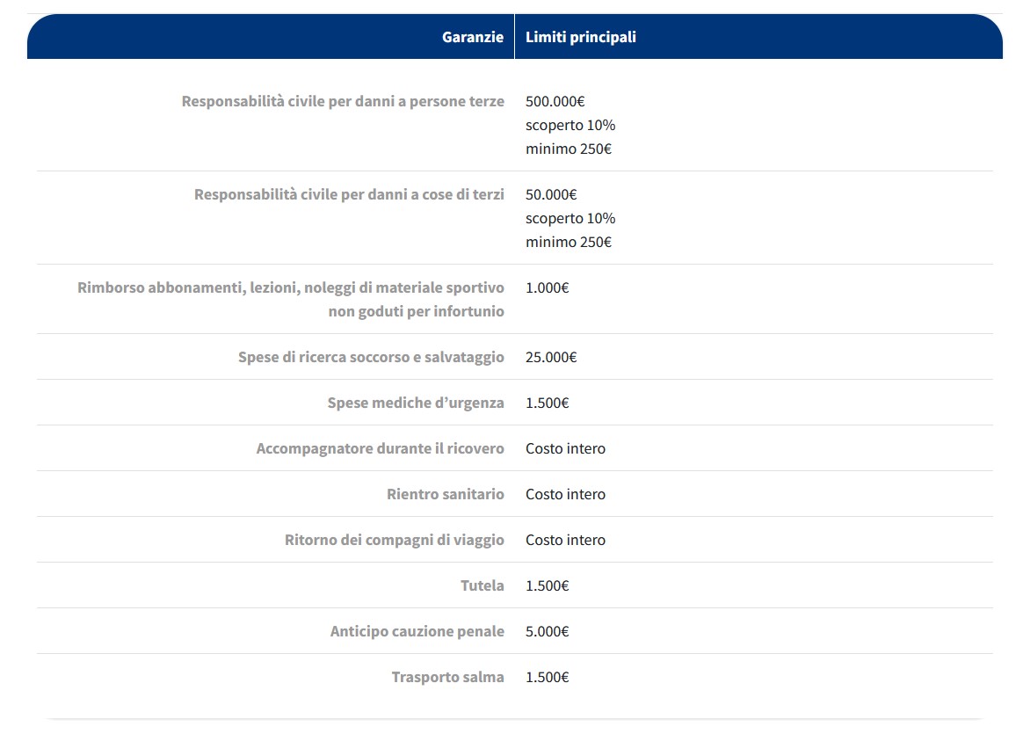Screen dimensions: 1023x734
Task: Select 'Rientro sanitario' label
Action: pyautogui.click(x=445, y=494)
